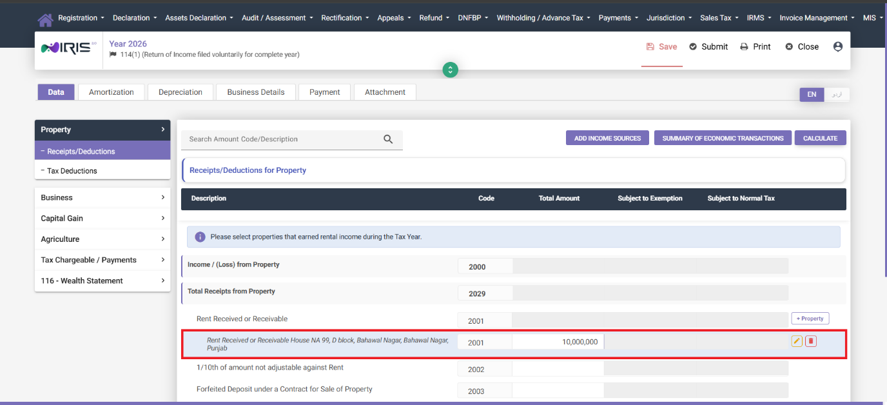The width and height of the screenshot is (887, 405).
Task: Submit the return
Action: tap(708, 46)
